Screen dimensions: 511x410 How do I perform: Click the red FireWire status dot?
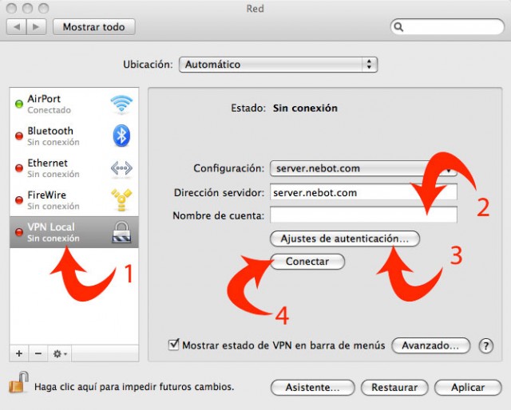click(19, 200)
